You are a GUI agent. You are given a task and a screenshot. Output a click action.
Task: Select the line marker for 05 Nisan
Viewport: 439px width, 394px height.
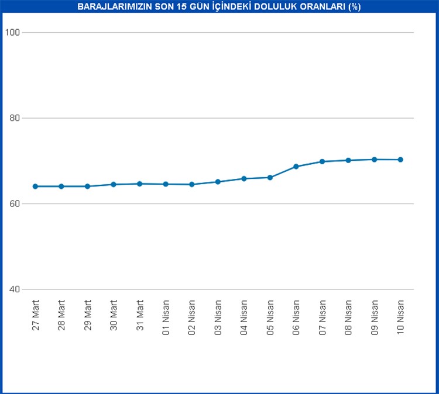point(270,177)
